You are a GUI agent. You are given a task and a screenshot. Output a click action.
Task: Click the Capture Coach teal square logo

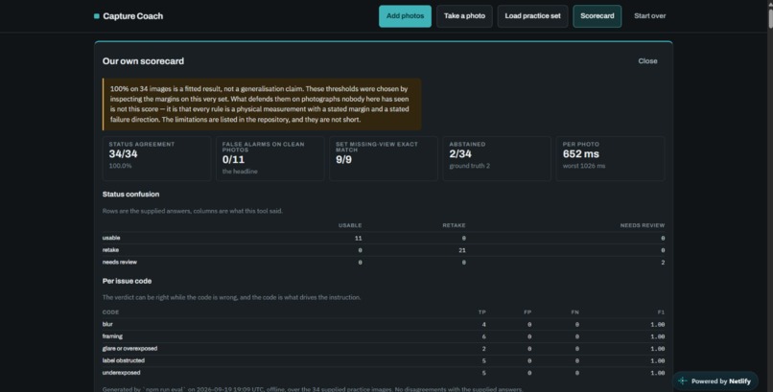coord(97,16)
